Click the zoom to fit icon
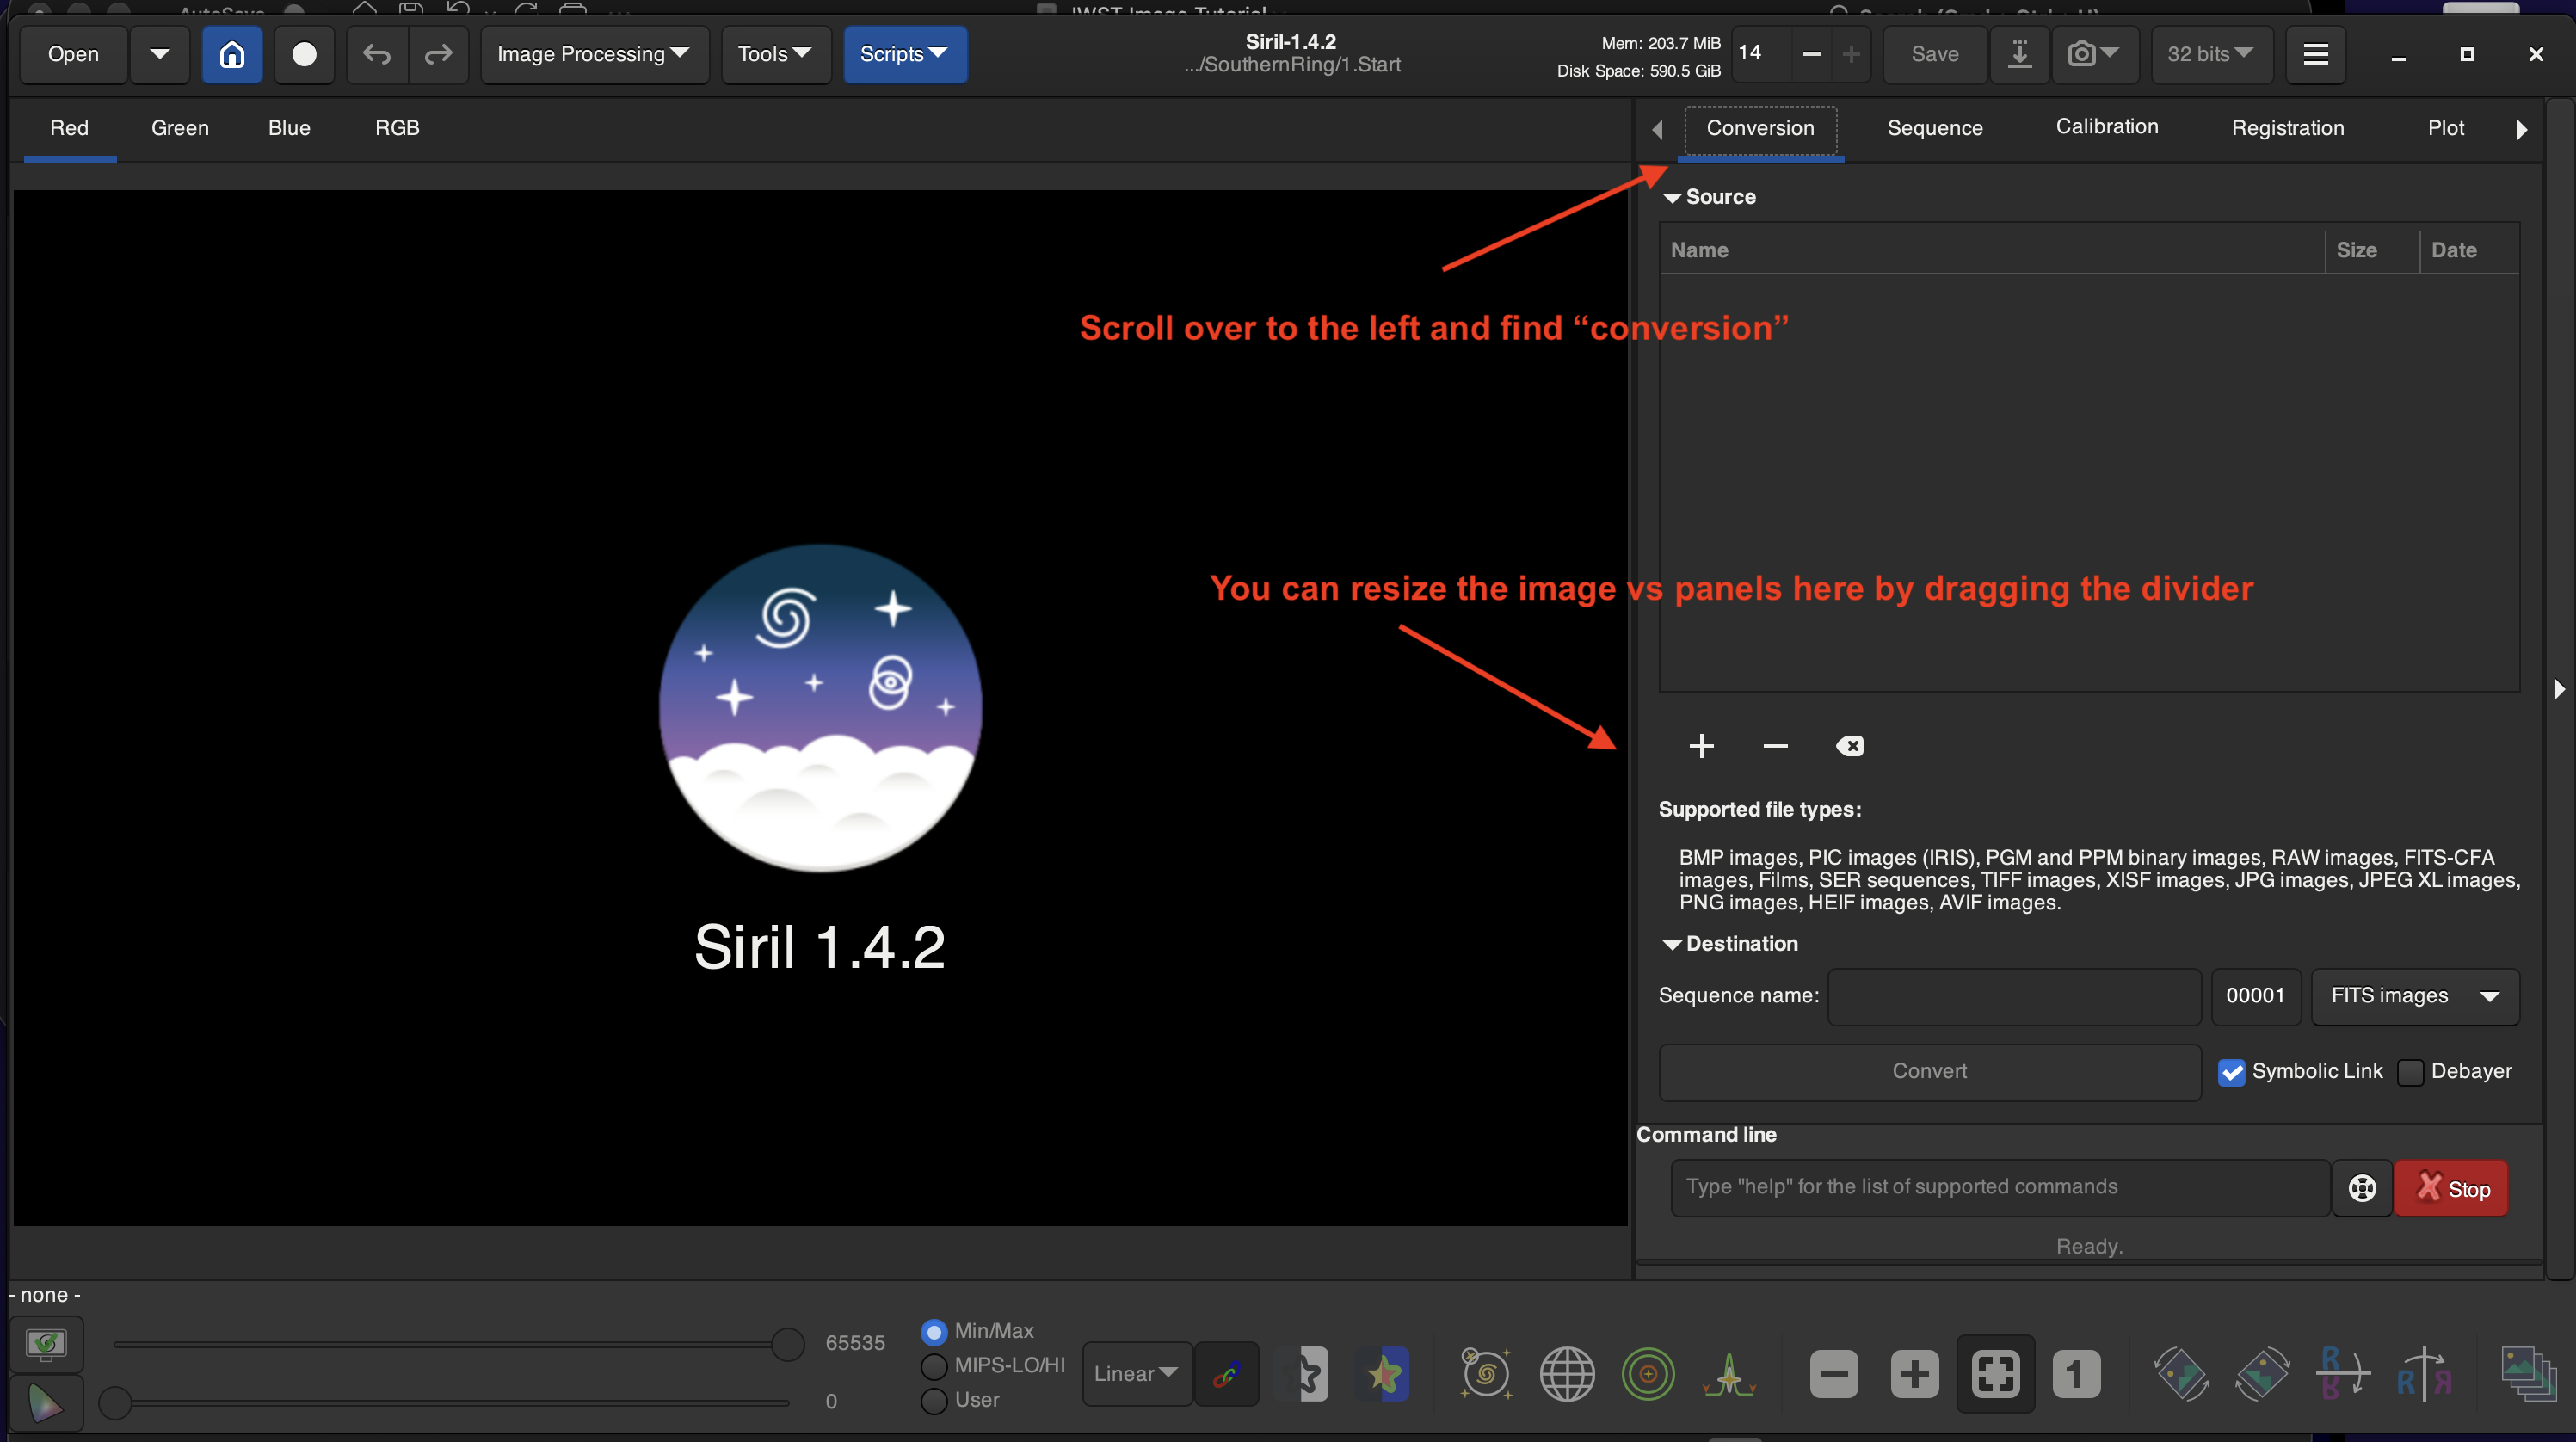Image resolution: width=2576 pixels, height=1442 pixels. [x=1995, y=1375]
